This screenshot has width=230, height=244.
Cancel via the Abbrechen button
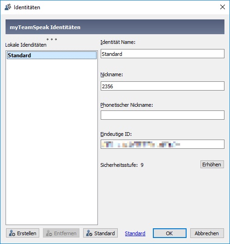(x=207, y=233)
